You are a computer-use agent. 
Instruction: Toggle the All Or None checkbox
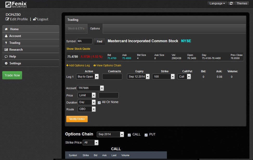point(99,103)
